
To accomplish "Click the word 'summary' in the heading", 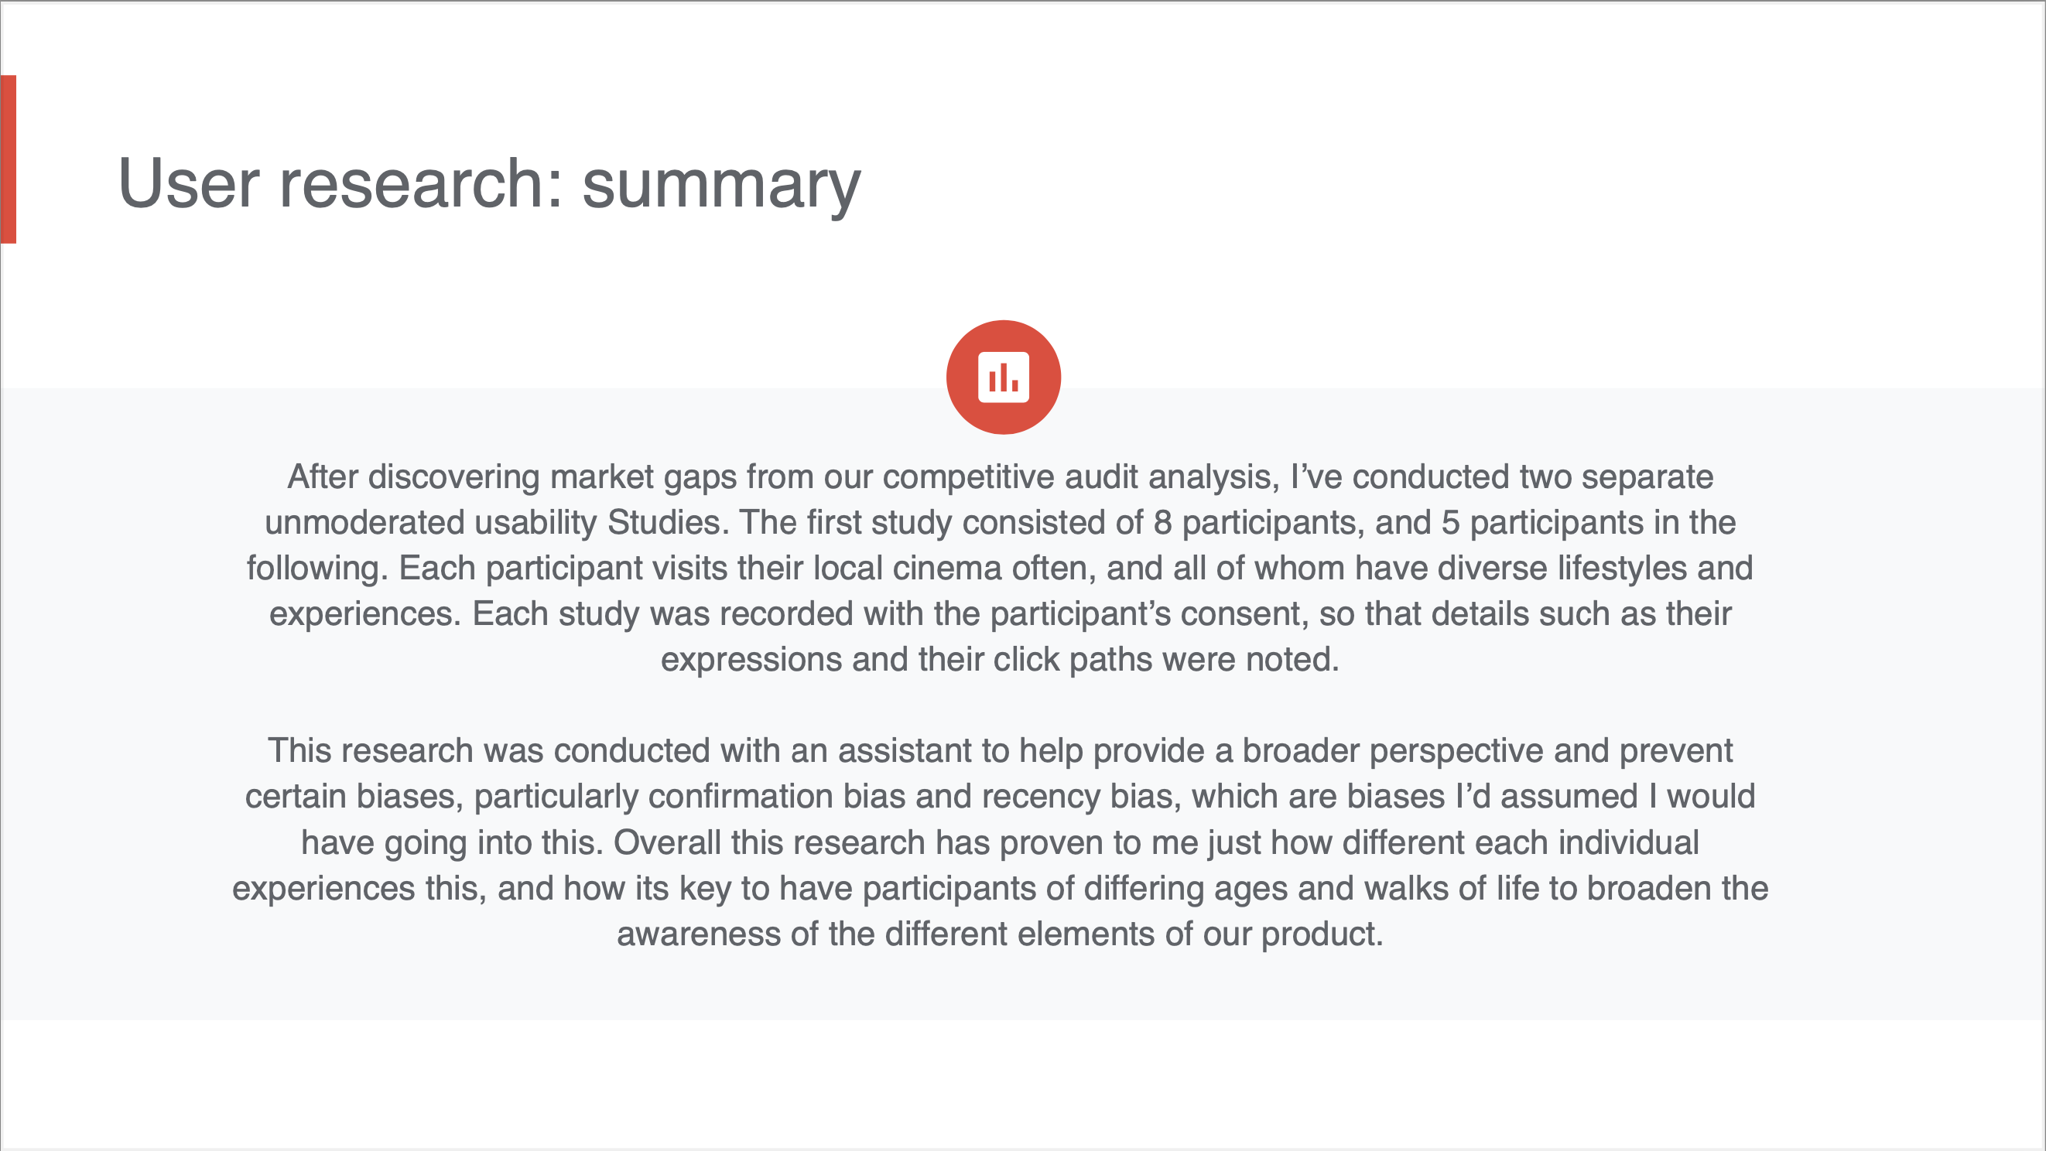I will tap(721, 186).
